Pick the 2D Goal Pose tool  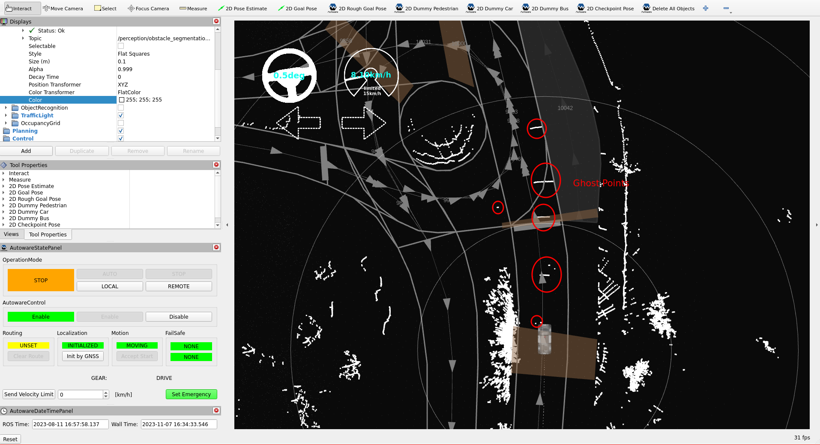click(297, 9)
